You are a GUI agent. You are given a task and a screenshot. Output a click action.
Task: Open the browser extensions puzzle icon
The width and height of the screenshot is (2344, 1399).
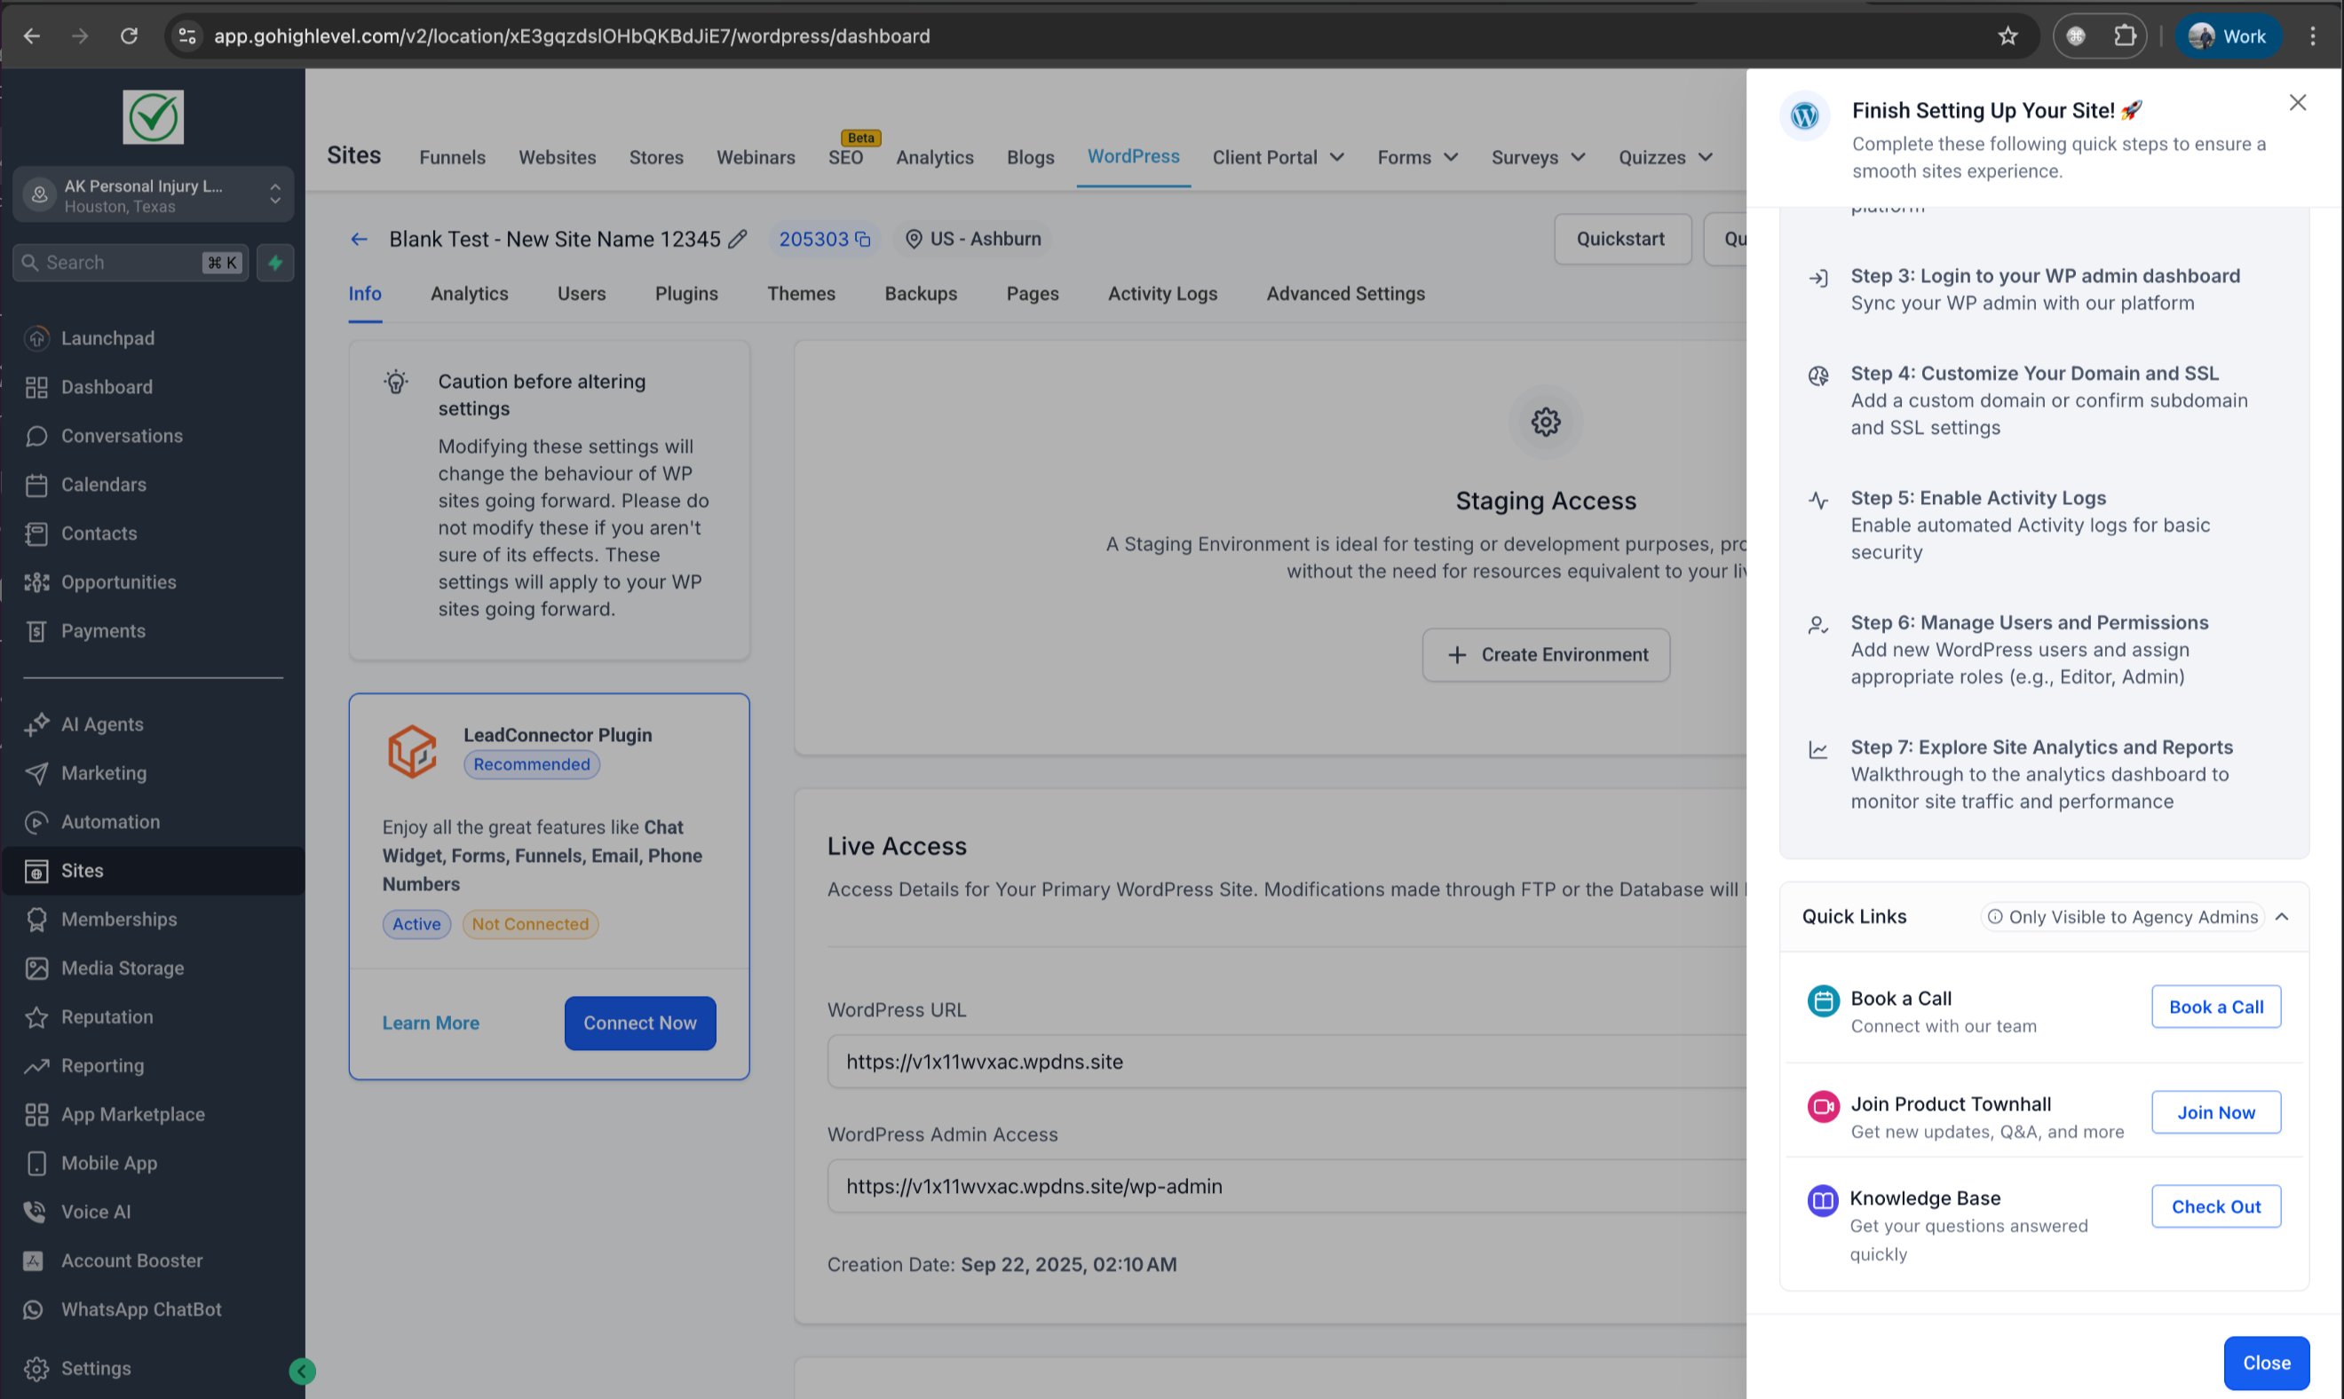(x=2125, y=36)
